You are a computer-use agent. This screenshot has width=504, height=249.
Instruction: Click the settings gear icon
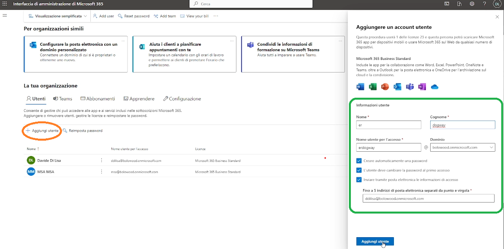[472, 4]
